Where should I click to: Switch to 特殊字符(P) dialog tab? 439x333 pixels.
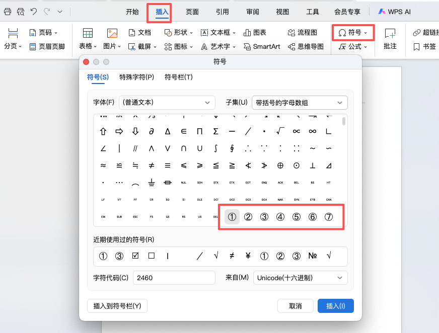click(x=136, y=77)
